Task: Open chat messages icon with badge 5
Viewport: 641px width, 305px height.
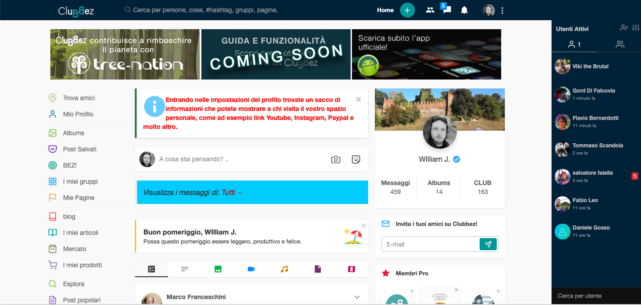Action: pyautogui.click(x=446, y=9)
